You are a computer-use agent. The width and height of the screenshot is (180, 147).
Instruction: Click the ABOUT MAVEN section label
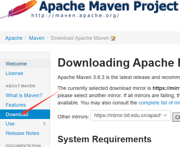20,86
